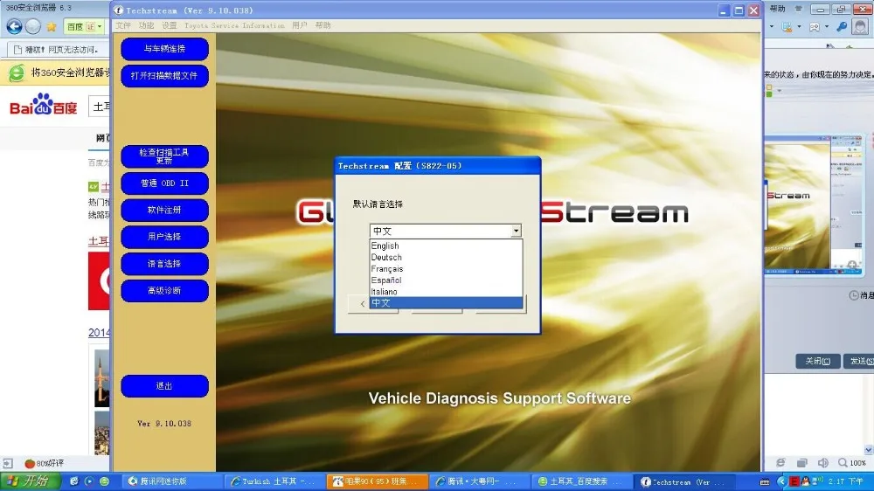Switch to 土耳其_百度搜索 taskbar item
Viewport: 874px width, 491px height.
pyautogui.click(x=581, y=481)
